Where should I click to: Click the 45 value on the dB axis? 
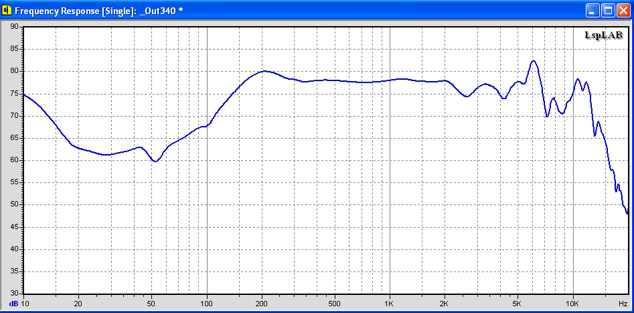pyautogui.click(x=14, y=227)
